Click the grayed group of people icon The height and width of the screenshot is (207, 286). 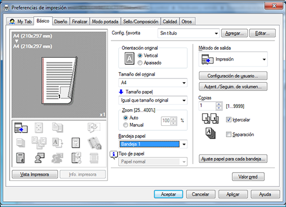coord(57,158)
